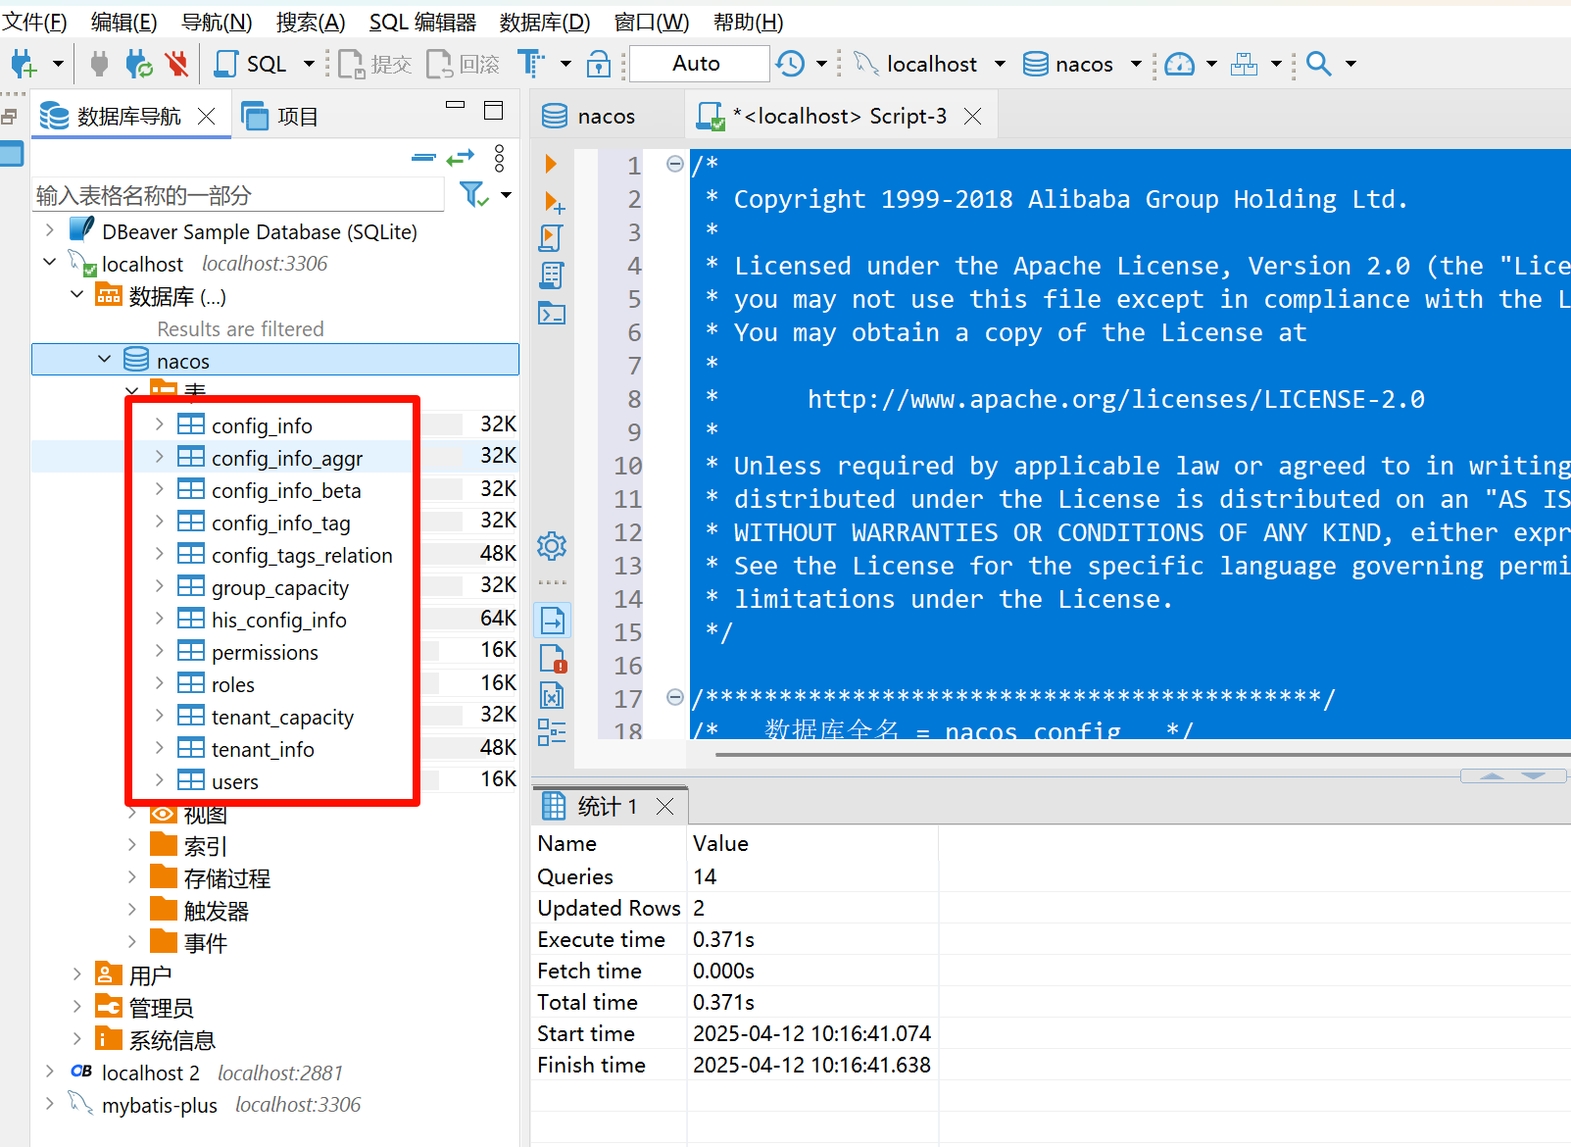Disconnect from database using red plug icon
This screenshot has height=1147, width=1571.
(176, 63)
